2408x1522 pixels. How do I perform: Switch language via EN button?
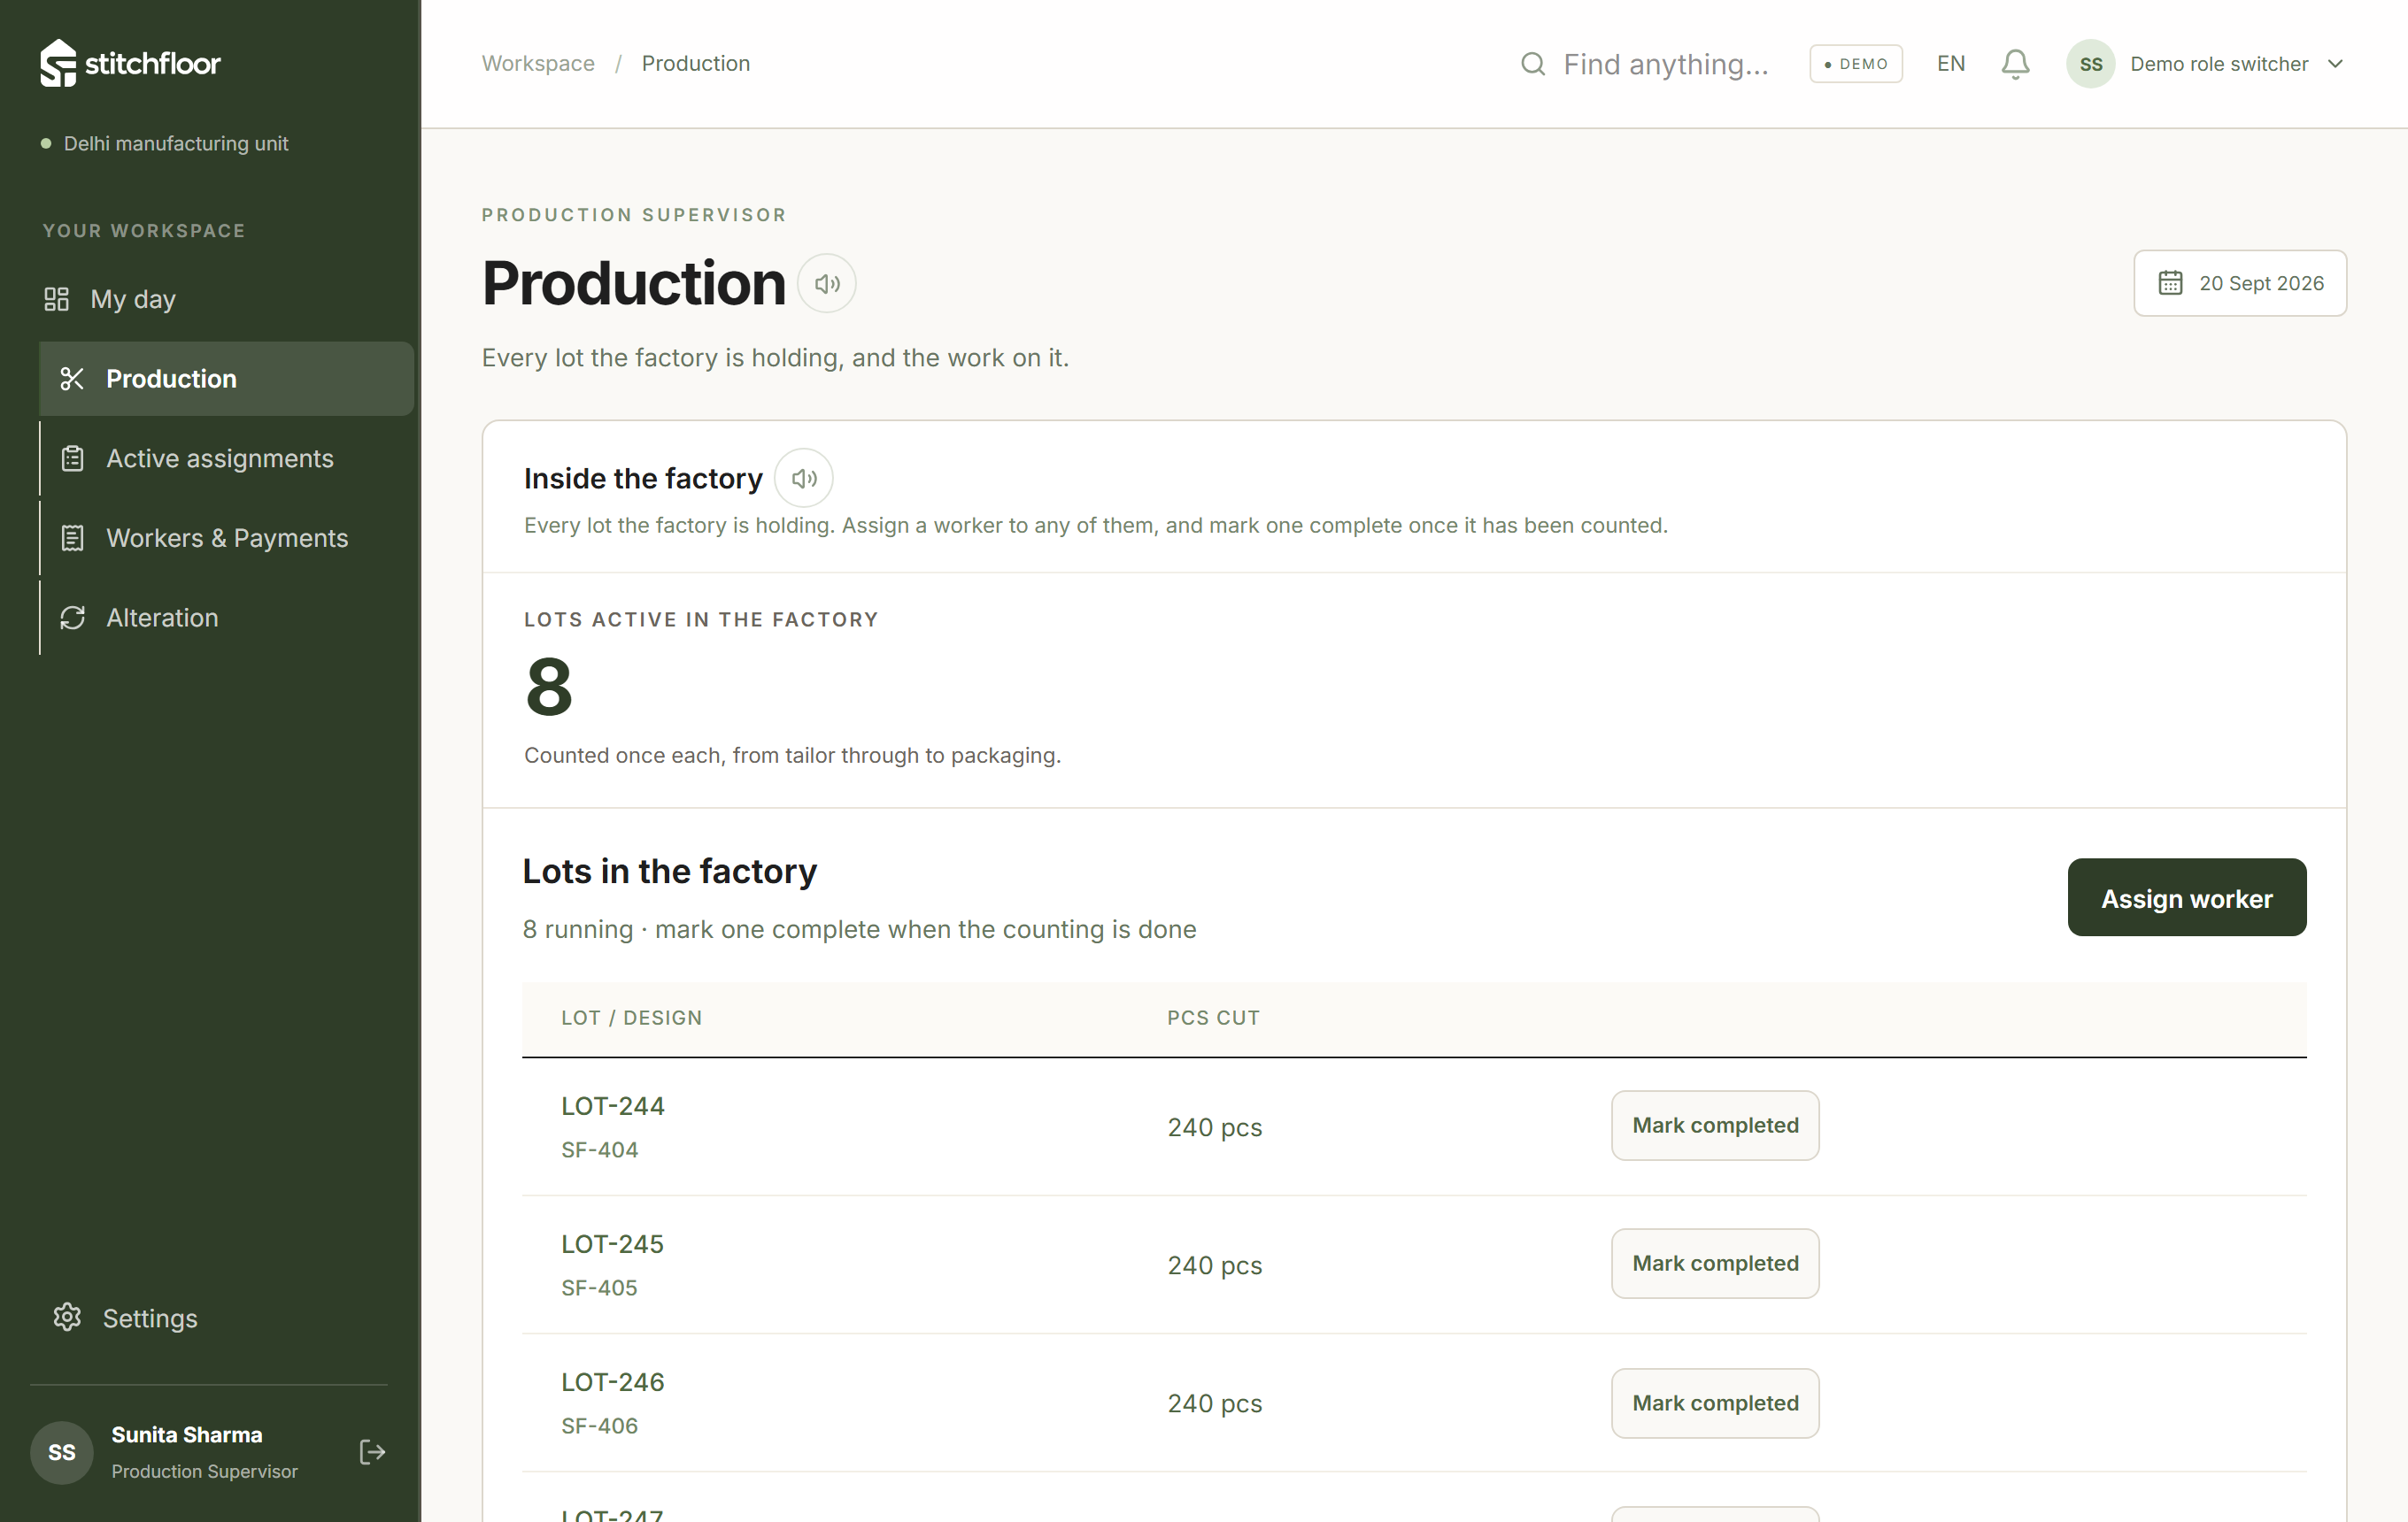coord(1951,64)
